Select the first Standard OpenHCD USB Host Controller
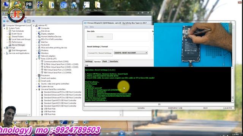The width and height of the screenshot is (243, 136). click(x=60, y=100)
